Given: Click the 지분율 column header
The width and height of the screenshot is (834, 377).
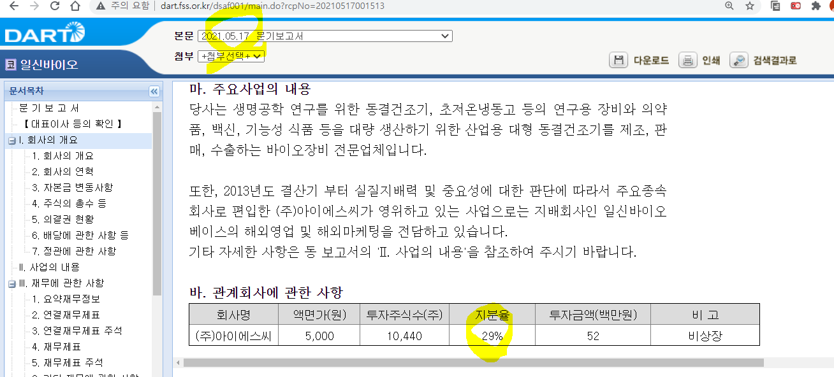Looking at the screenshot, I should (492, 315).
